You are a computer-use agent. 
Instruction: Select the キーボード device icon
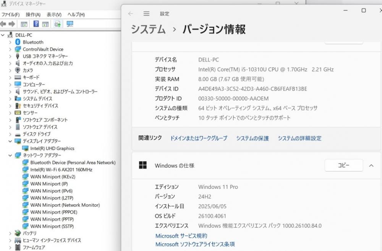click(18, 77)
